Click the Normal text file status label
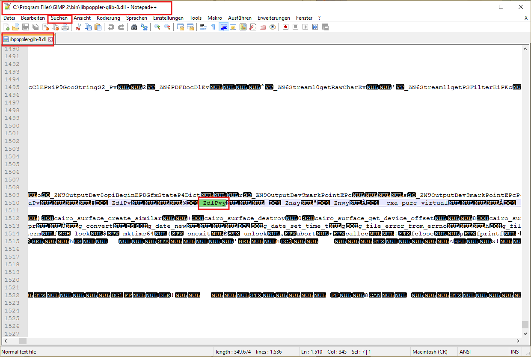This screenshot has width=531, height=357. (19, 352)
